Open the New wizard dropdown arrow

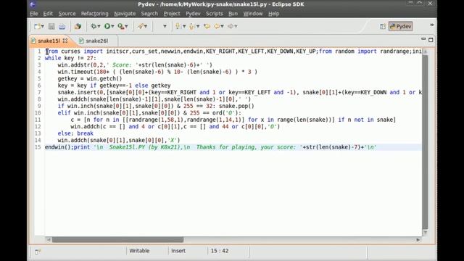[43, 26]
